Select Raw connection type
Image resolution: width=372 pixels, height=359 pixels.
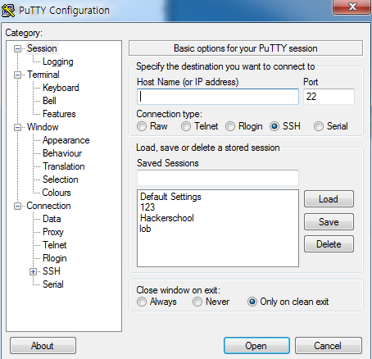pos(142,126)
